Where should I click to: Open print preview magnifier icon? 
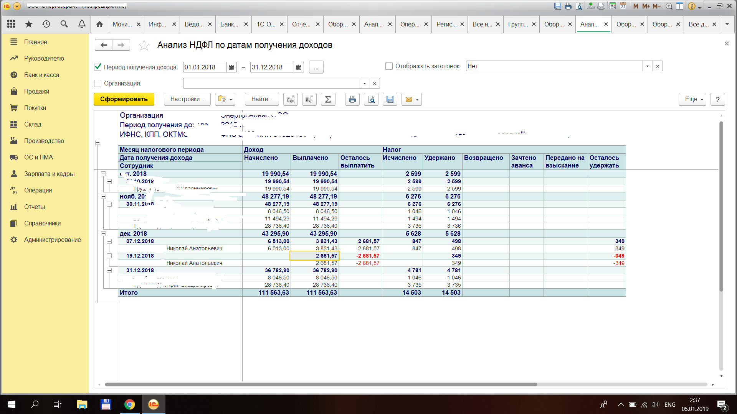pyautogui.click(x=371, y=99)
